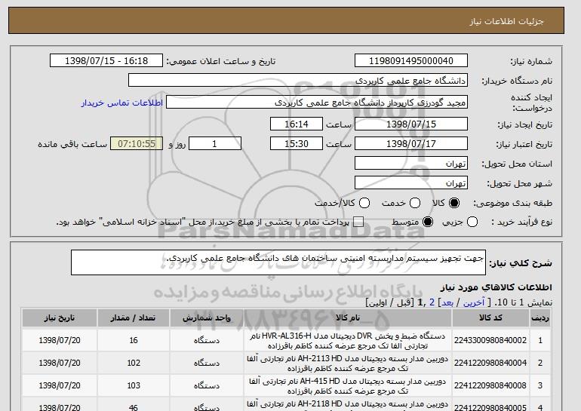Click the buyer name field دانشگاه جامع علمی کاربردی
The width and height of the screenshot is (581, 411).
(298, 81)
